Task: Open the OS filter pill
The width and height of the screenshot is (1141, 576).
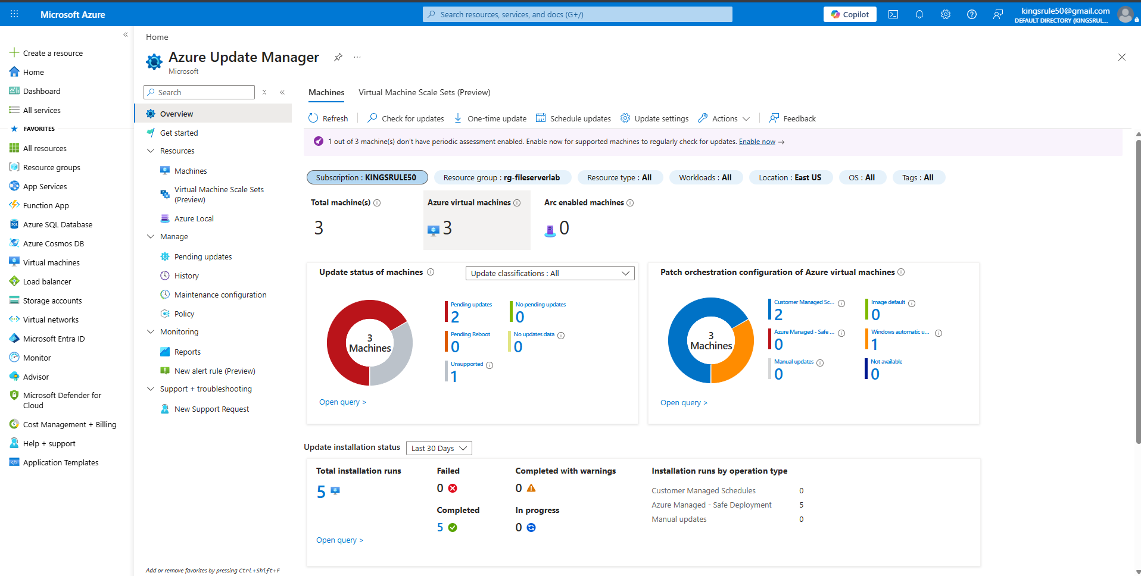Action: [862, 177]
